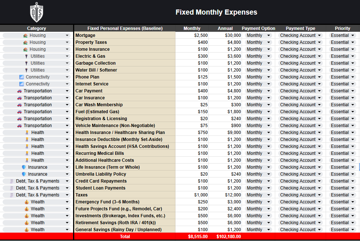Open the Wealth category dropdown for Investments
Screen dimensions: 360x241
(67, 216)
